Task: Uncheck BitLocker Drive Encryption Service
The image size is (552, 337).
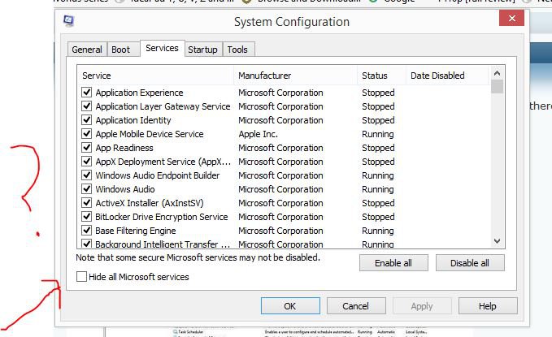Action: 87,216
